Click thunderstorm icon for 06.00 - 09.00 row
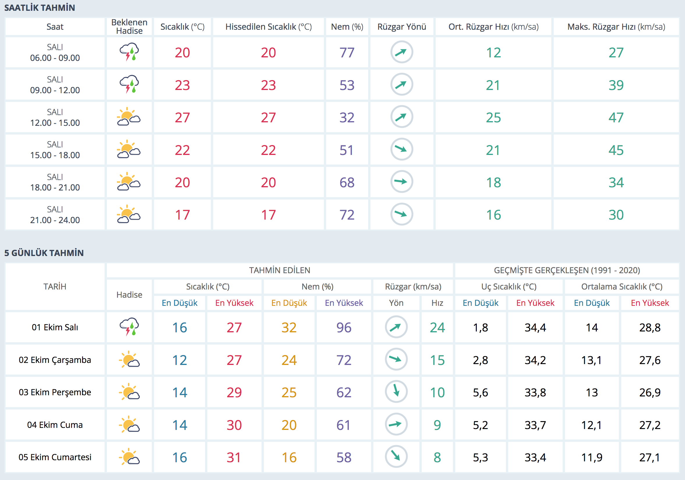The height and width of the screenshot is (480, 685). pyautogui.click(x=129, y=52)
